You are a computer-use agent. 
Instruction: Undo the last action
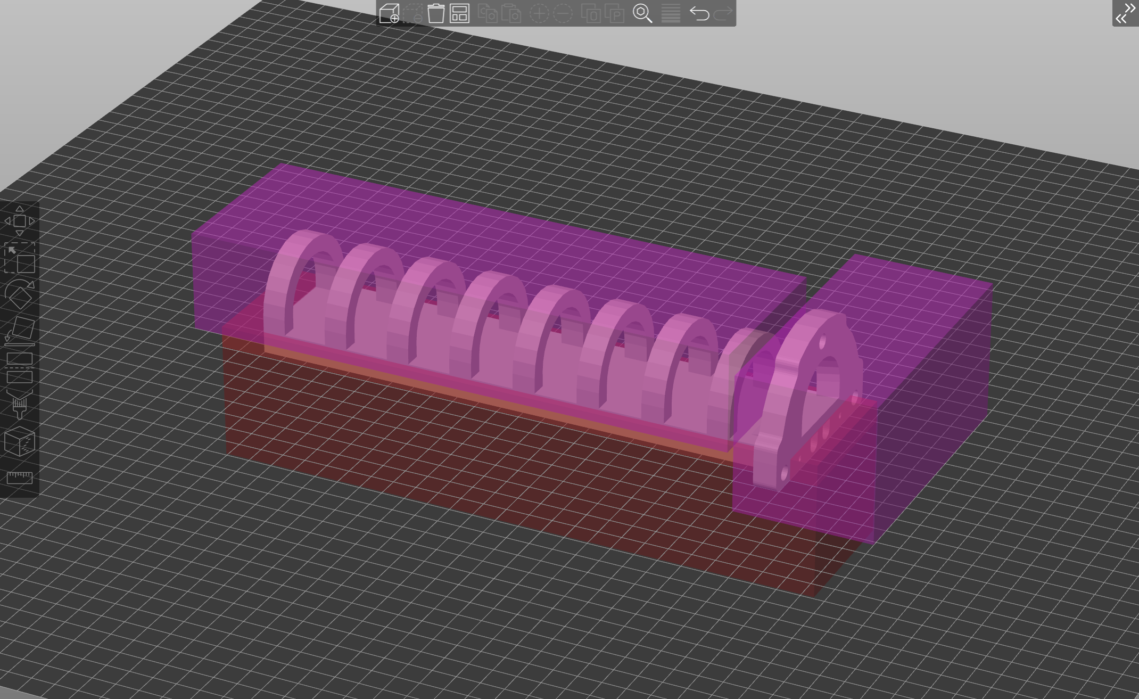tap(699, 14)
